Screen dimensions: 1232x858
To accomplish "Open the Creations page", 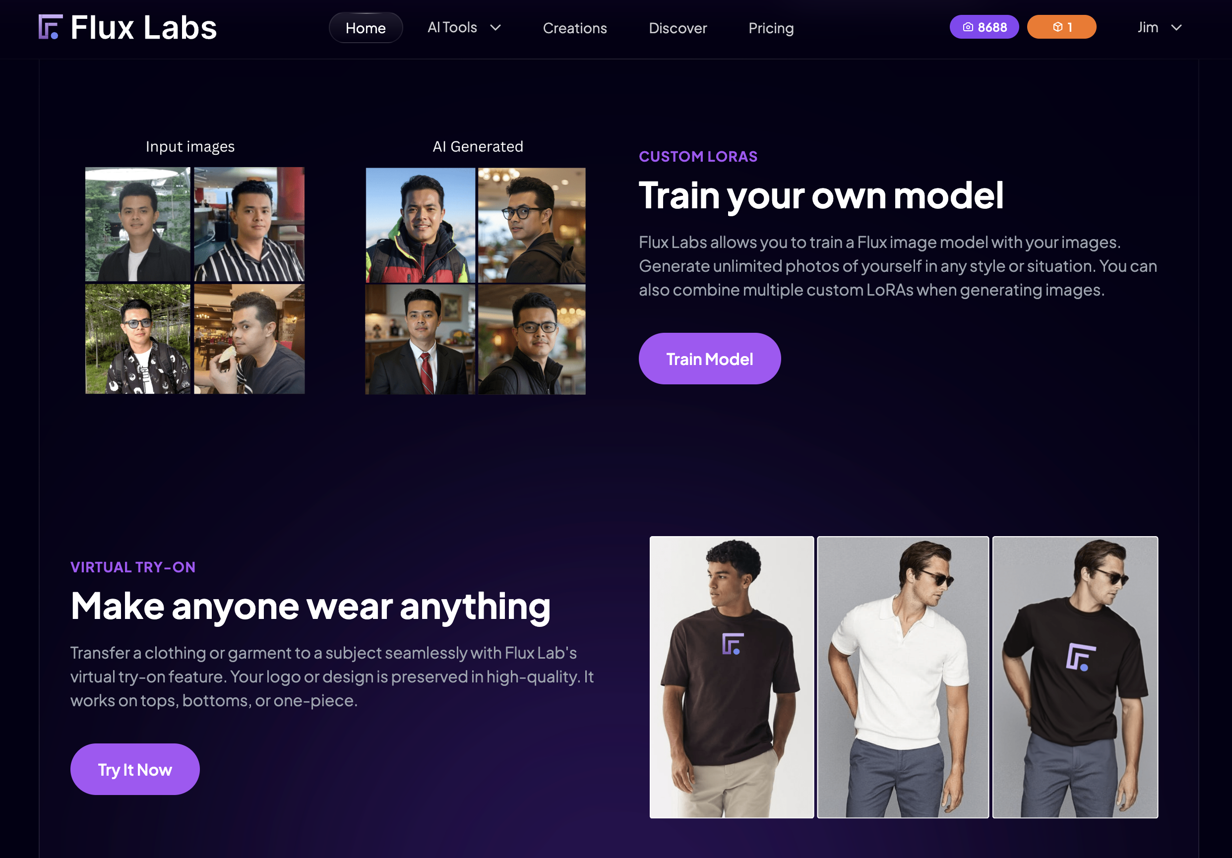I will tap(574, 28).
